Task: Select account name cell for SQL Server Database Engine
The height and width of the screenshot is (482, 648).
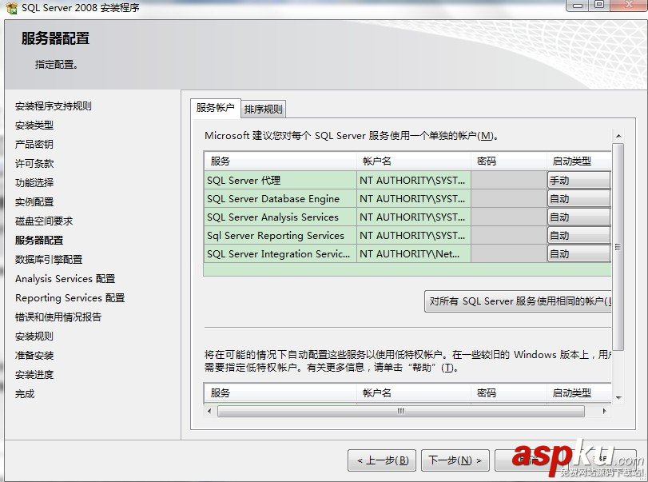Action: pyautogui.click(x=414, y=199)
